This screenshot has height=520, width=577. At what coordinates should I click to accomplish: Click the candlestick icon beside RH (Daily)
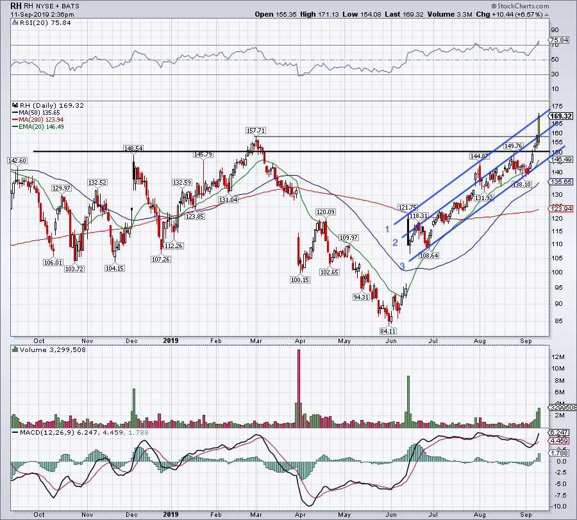point(15,105)
